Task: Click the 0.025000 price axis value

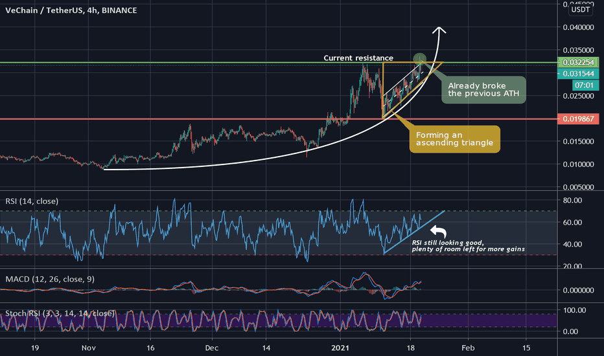Action: point(578,96)
